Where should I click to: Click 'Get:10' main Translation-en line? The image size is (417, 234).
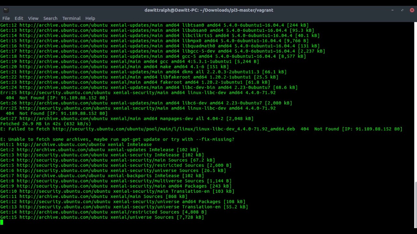117,191
